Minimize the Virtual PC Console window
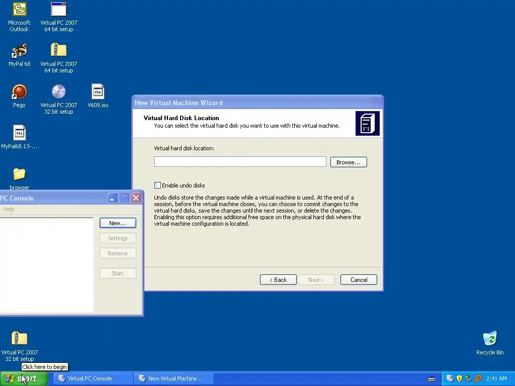Viewport: 515px width, 386px height. coord(112,198)
